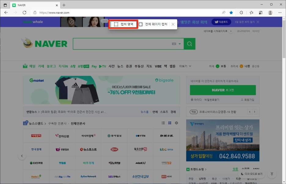Open 뉴스홈 link in news bar
The height and width of the screenshot is (184, 286).
[145, 112]
